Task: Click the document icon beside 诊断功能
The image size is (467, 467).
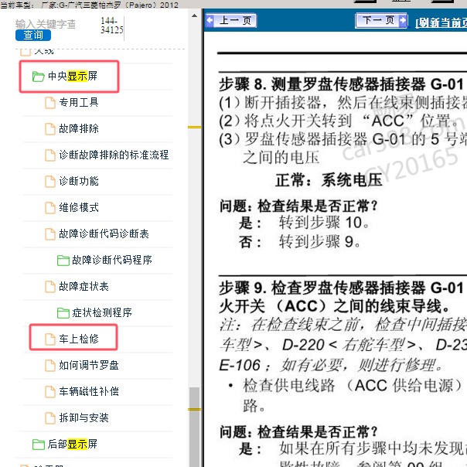Action: (50, 182)
